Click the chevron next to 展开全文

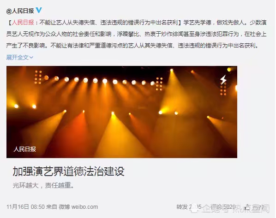point(31,57)
